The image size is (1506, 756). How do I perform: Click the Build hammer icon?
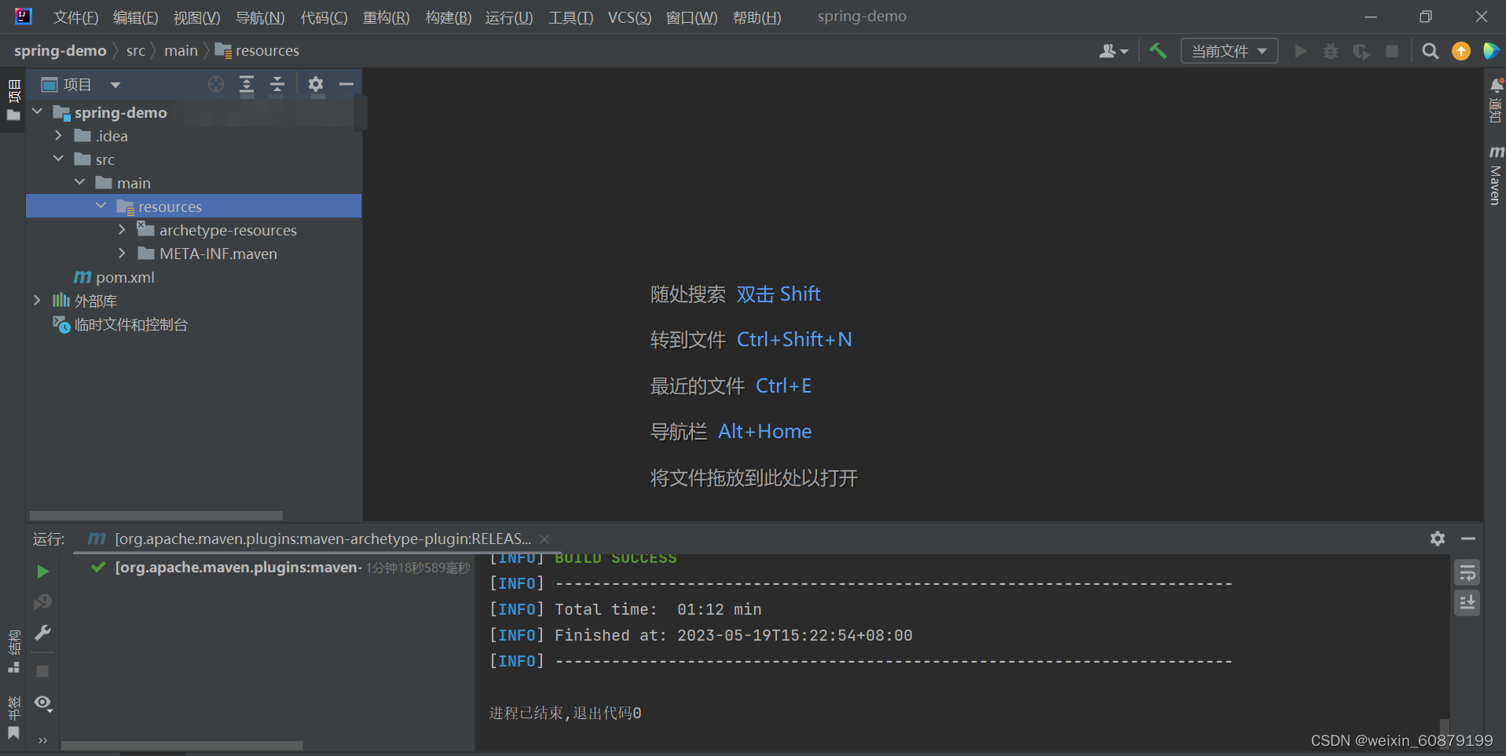pyautogui.click(x=1159, y=50)
